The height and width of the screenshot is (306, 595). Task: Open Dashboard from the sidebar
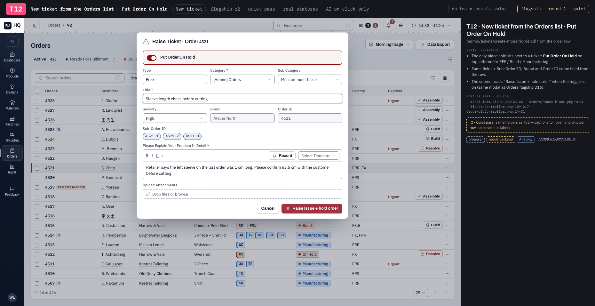pos(12,57)
